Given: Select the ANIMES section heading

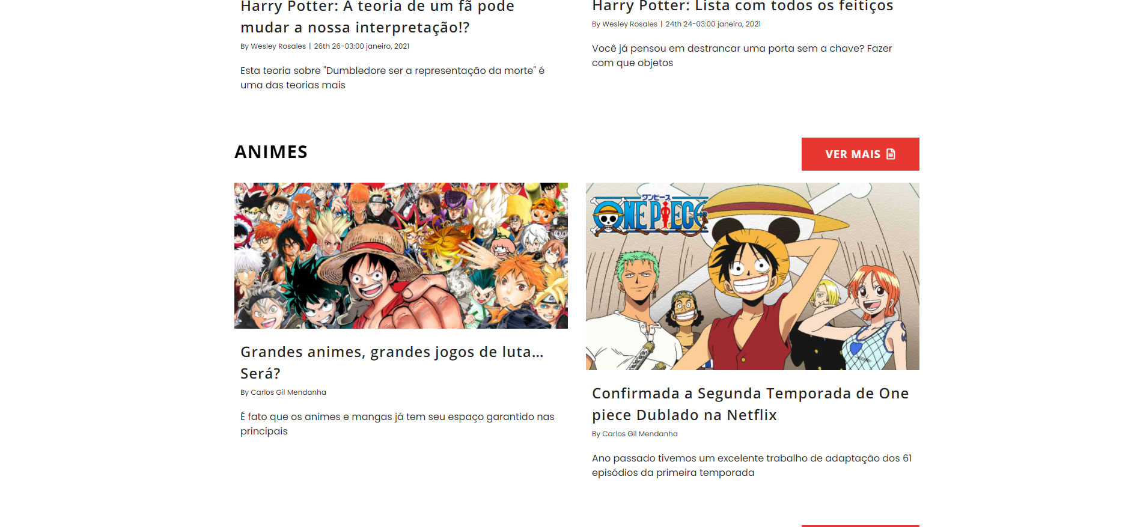Looking at the screenshot, I should (271, 152).
